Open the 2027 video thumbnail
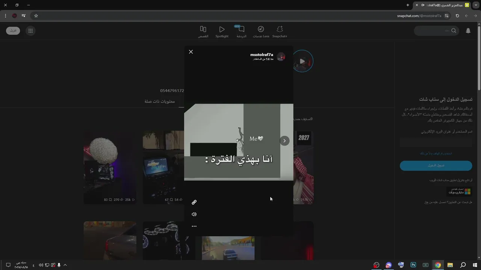481x270 pixels. (304, 167)
